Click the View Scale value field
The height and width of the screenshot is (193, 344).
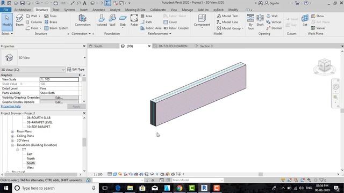tap(59, 79)
